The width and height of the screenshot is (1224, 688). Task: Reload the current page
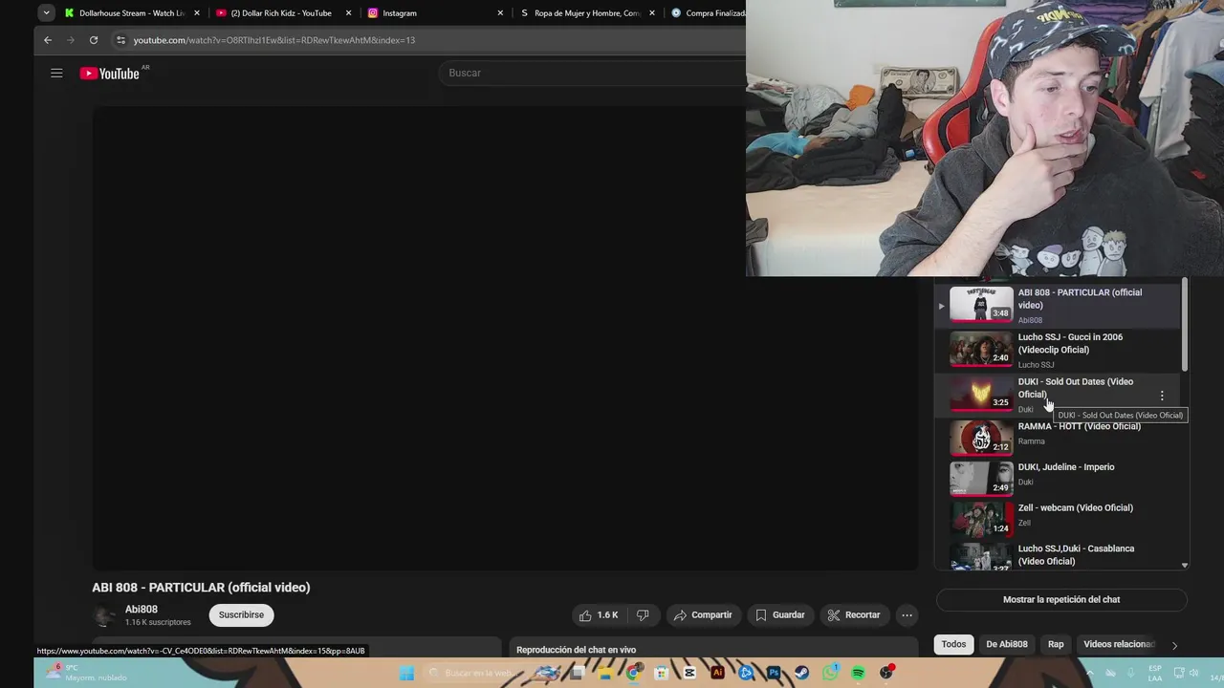coord(94,40)
